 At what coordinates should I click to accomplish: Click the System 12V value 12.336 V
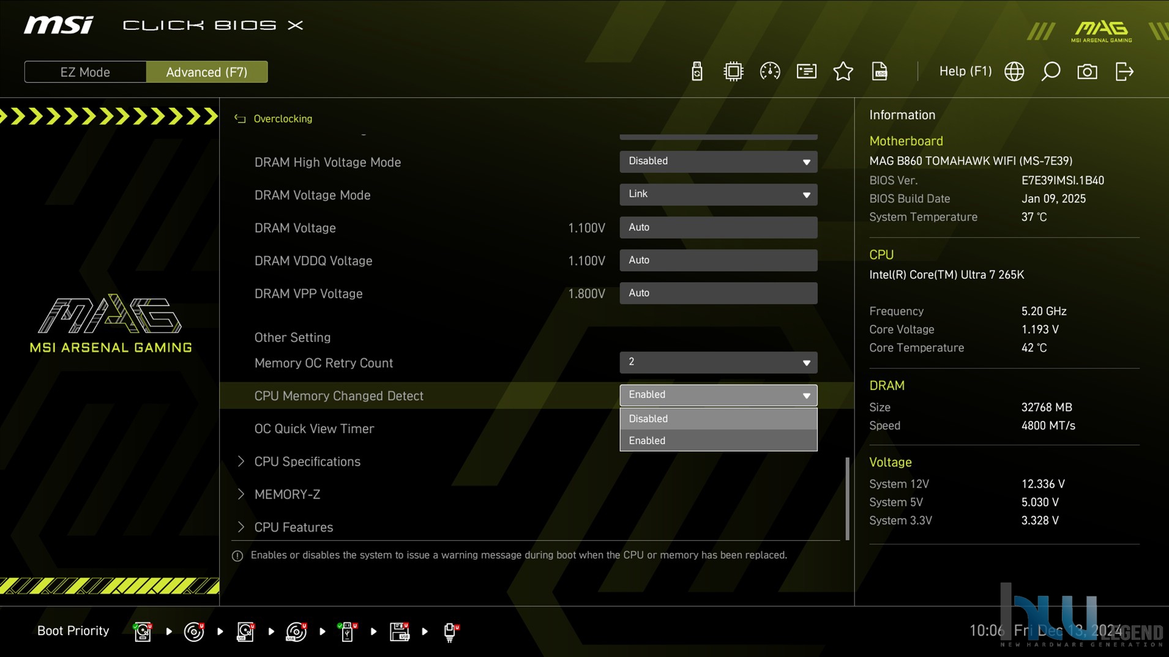[x=1043, y=484]
